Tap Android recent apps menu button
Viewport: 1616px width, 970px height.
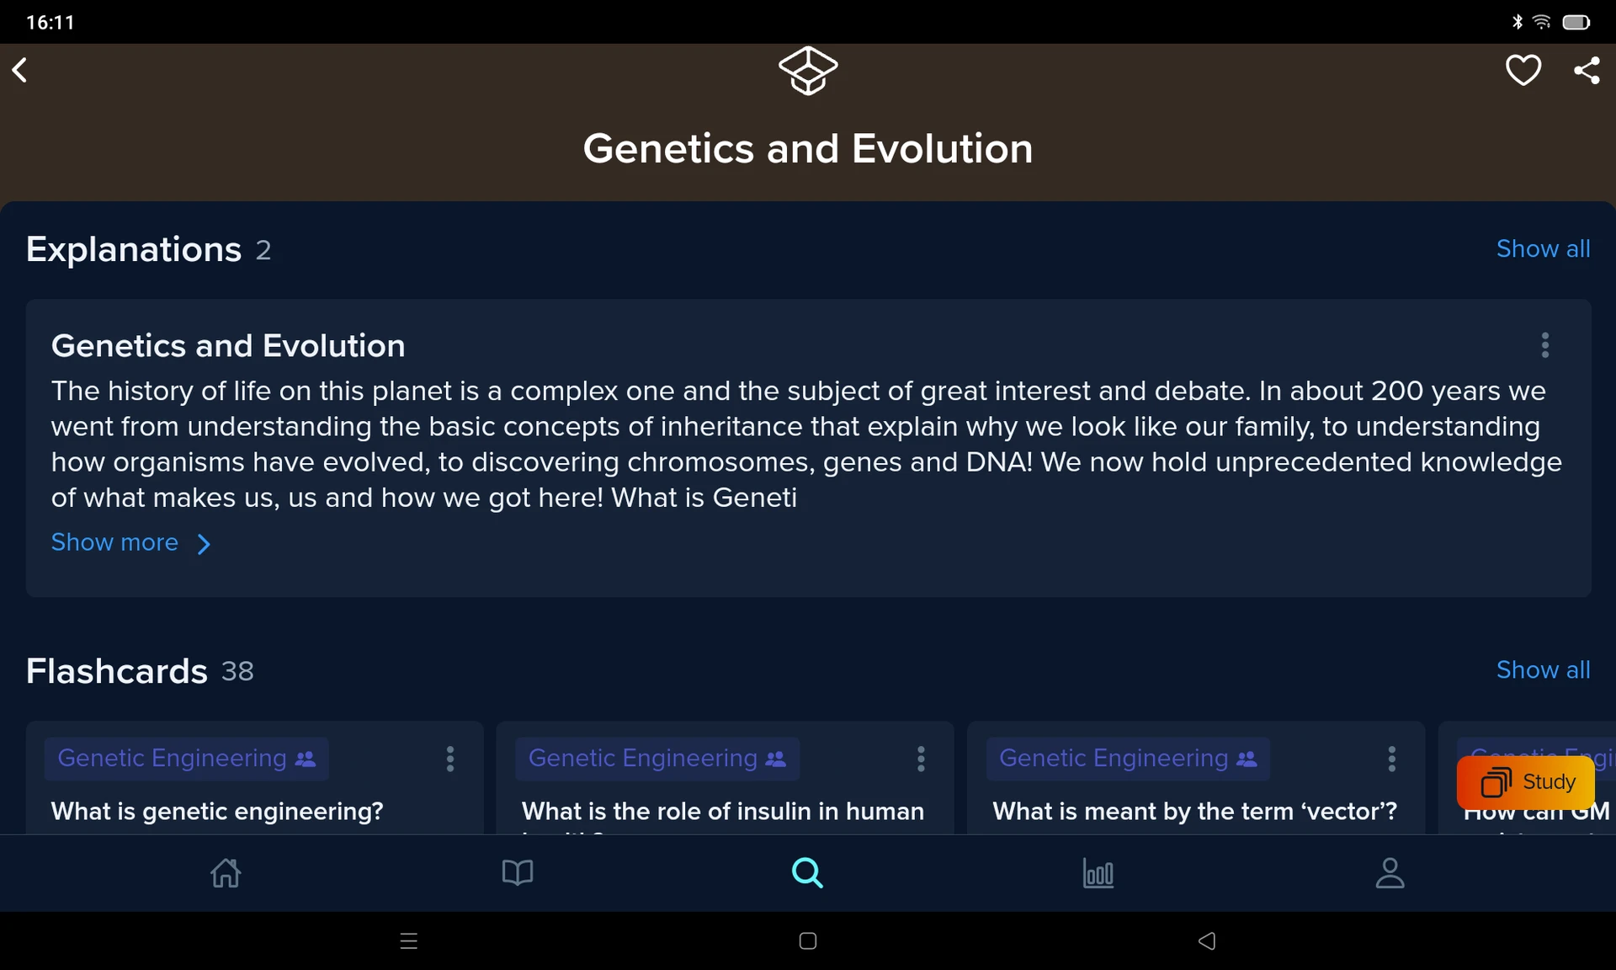409,941
